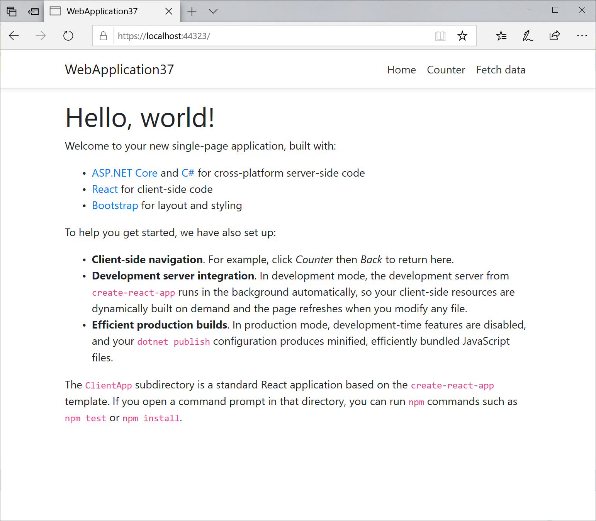
Task: Open the Counter page from navigation
Action: (446, 70)
